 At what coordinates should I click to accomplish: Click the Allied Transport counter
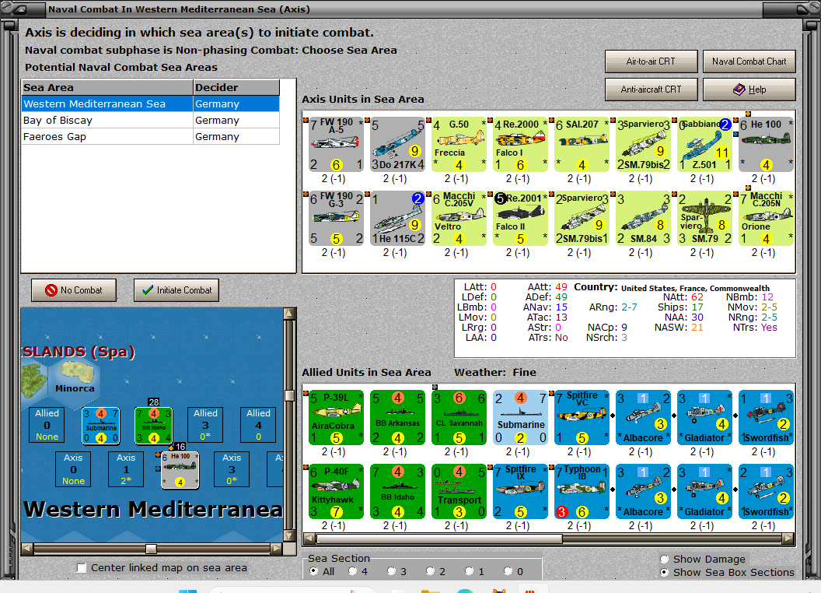(459, 491)
